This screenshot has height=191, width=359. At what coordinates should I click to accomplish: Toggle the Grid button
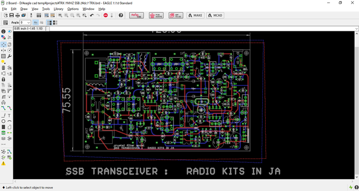5,22
